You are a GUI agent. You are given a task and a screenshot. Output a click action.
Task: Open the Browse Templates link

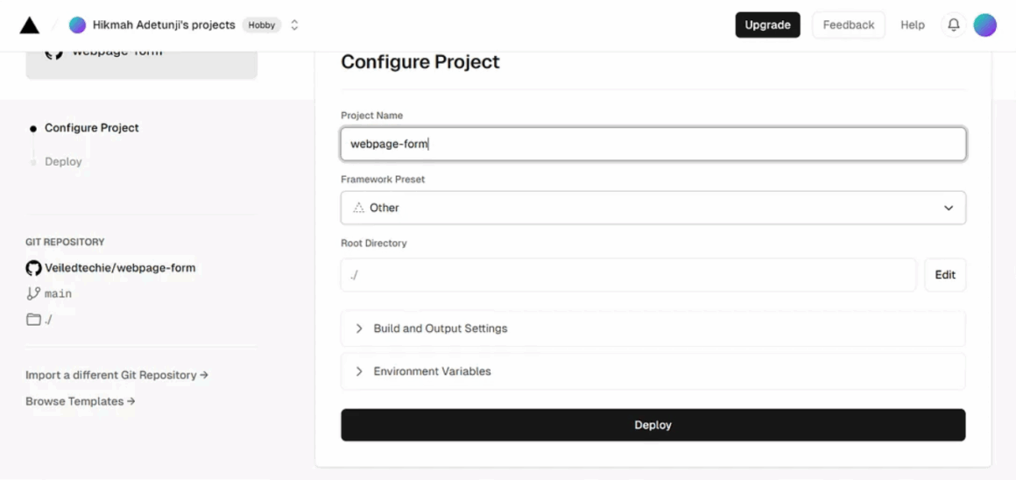81,401
